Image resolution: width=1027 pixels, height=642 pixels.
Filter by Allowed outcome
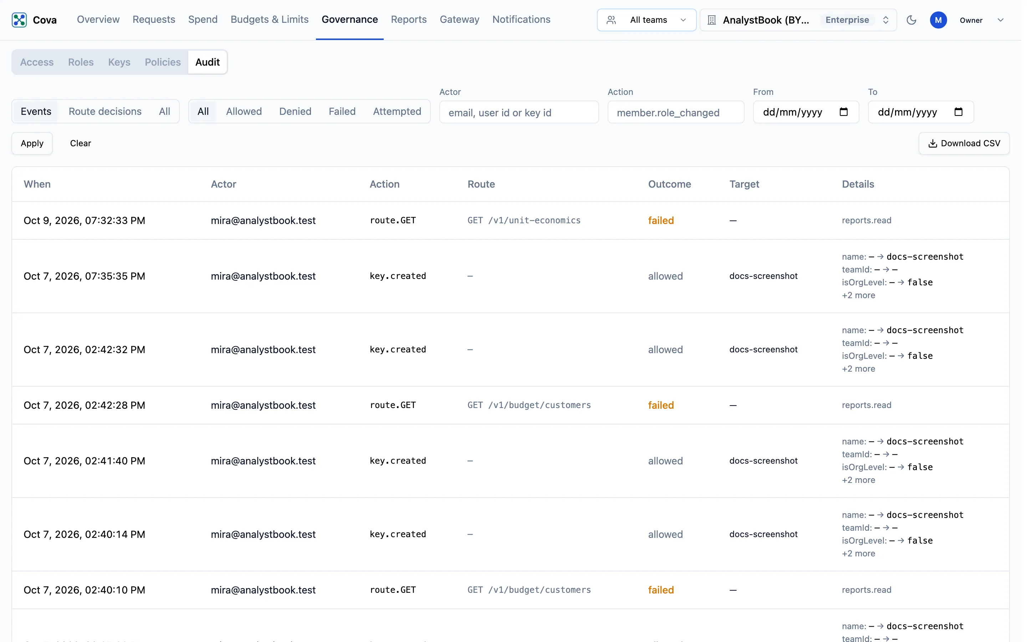[244, 111]
